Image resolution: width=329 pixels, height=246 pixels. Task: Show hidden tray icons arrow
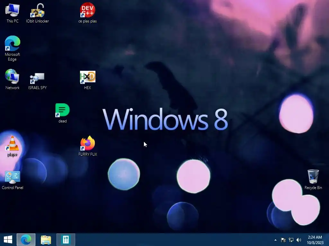pos(275,240)
